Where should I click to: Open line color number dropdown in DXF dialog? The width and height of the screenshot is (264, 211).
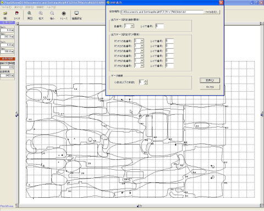tap(132, 26)
